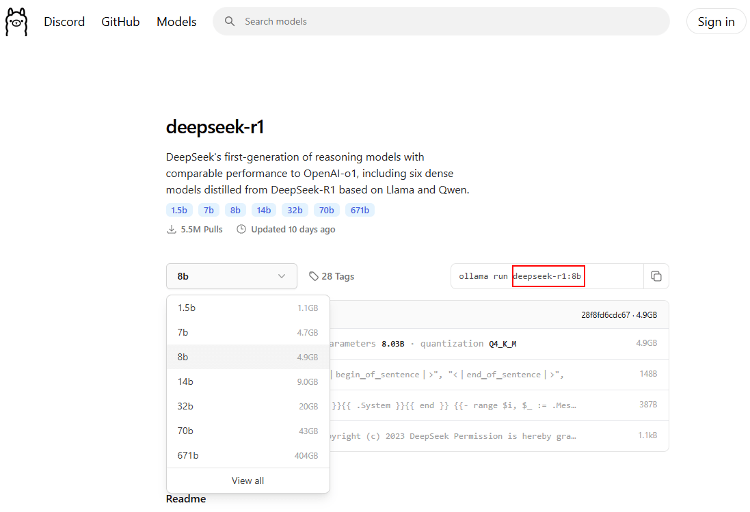The height and width of the screenshot is (512, 750).
Task: Copy the ollama run command
Action: pyautogui.click(x=656, y=276)
